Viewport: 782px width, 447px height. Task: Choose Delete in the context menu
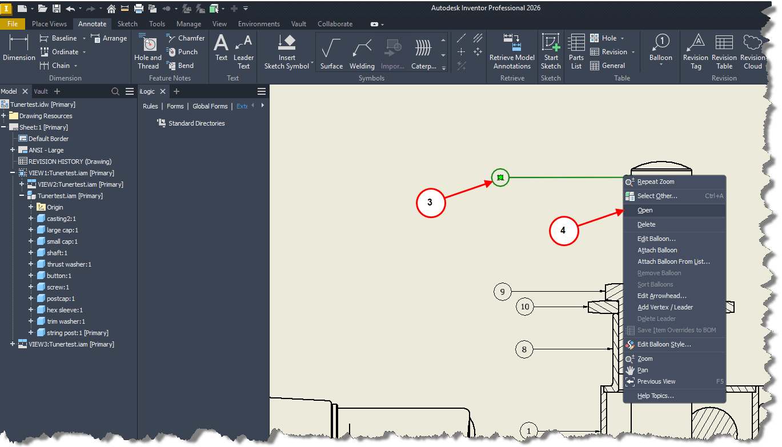click(675, 224)
